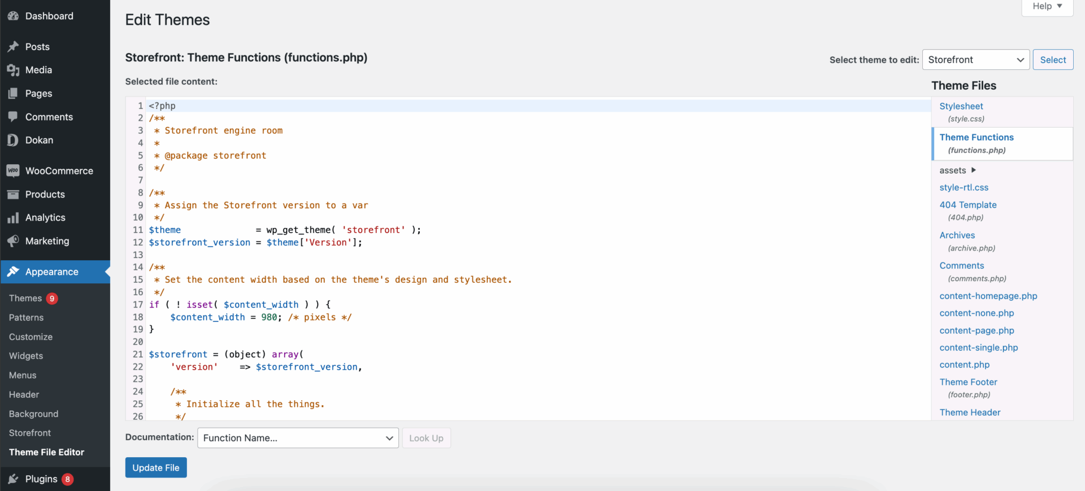
Task: Open content-none.php file
Action: tap(976, 313)
